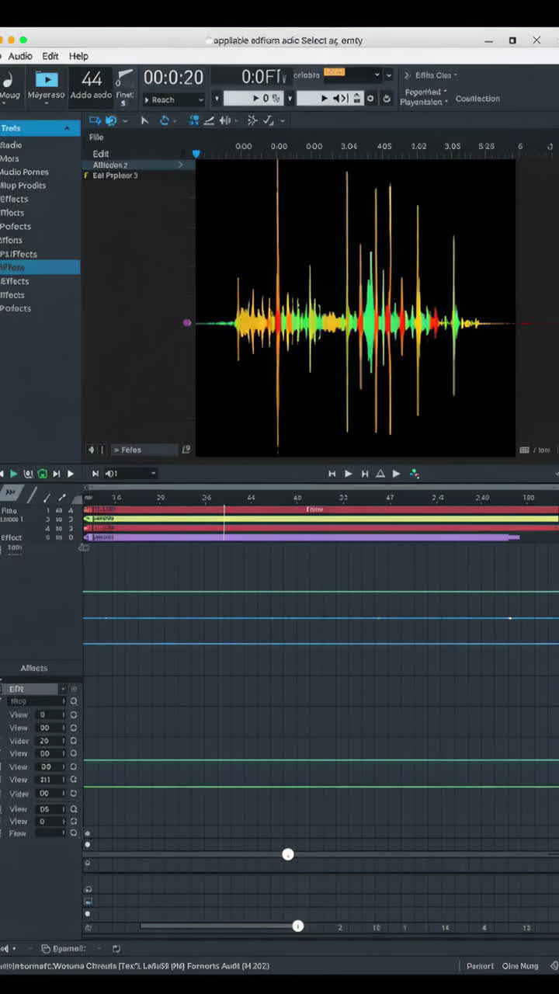Image resolution: width=559 pixels, height=994 pixels.
Task: Select the highlighted Effters sidebar item
Action: (40, 267)
